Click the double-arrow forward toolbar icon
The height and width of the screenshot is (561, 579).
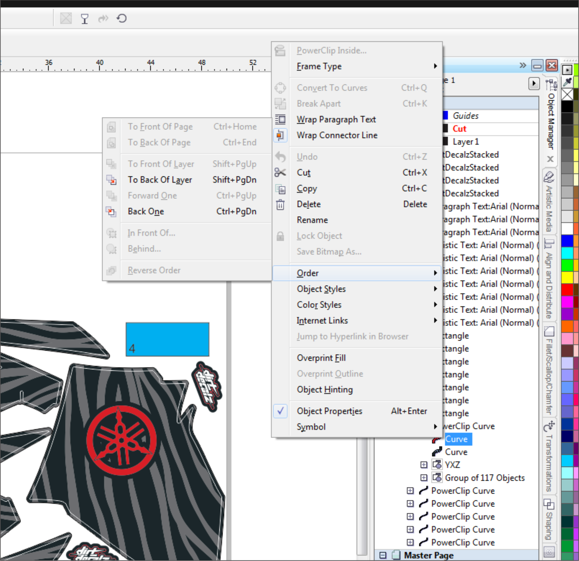[103, 19]
